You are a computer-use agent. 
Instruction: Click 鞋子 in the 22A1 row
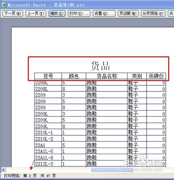(x=133, y=145)
